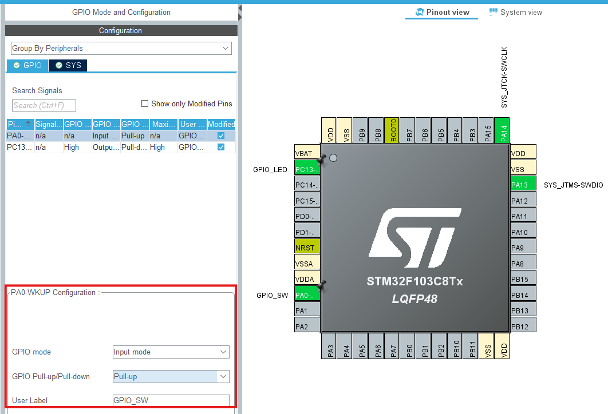
Task: Click the User Label field GPIO_SW
Action: (x=171, y=400)
